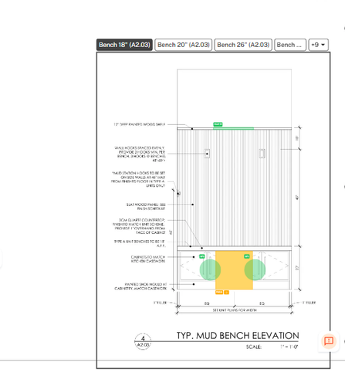Expand the +9 more tabs dropdown
Viewport: 345px width, 386px height.
(318, 45)
